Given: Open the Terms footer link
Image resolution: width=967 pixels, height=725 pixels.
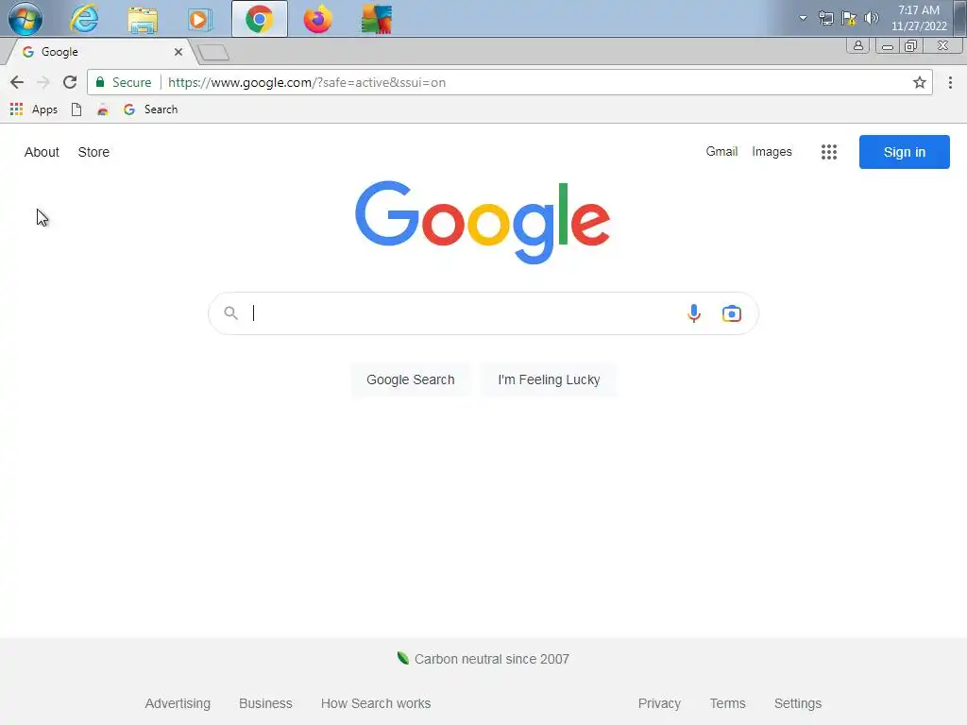Looking at the screenshot, I should click(727, 703).
